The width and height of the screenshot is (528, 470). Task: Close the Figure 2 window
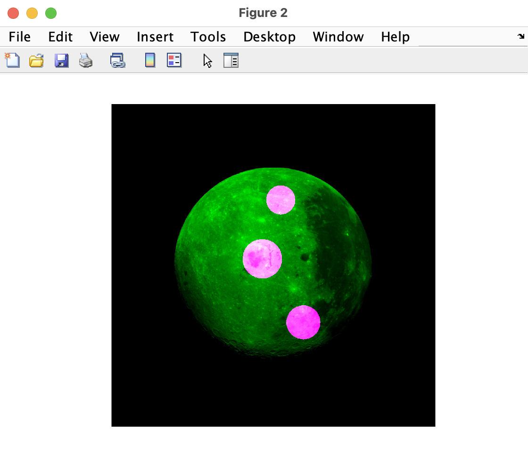pos(14,13)
